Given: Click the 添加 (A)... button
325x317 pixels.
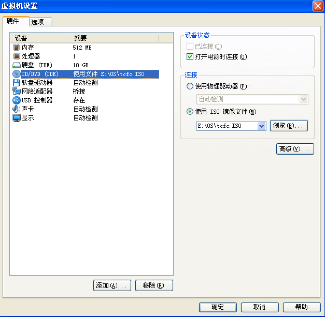Looking at the screenshot, I should (x=112, y=285).
